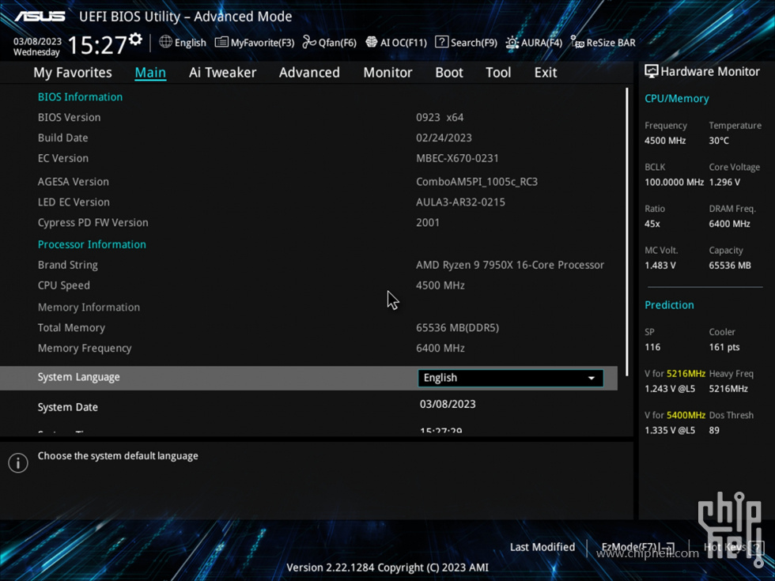Image resolution: width=775 pixels, height=581 pixels.
Task: Open the Ai Tweaker tab
Action: (x=222, y=73)
